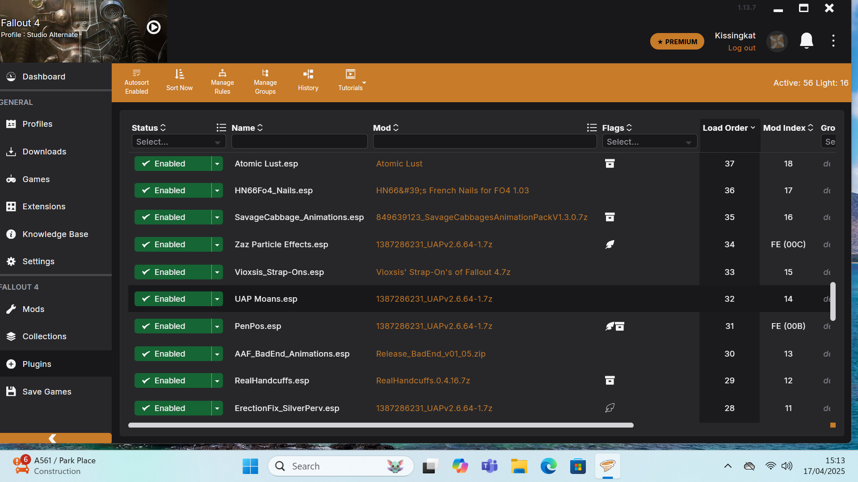Open the notifications bell
Screen dimensions: 858x482
(x=806, y=41)
